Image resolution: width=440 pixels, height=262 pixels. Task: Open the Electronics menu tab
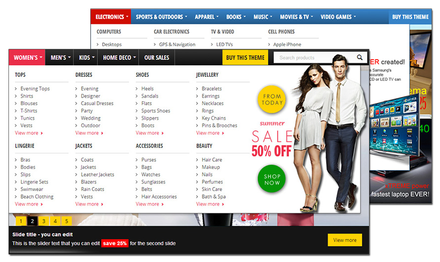(x=111, y=17)
